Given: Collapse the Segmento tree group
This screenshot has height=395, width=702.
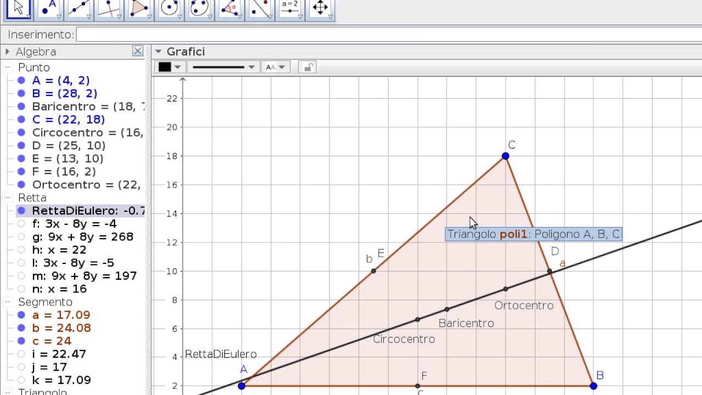Looking at the screenshot, I should (7, 302).
